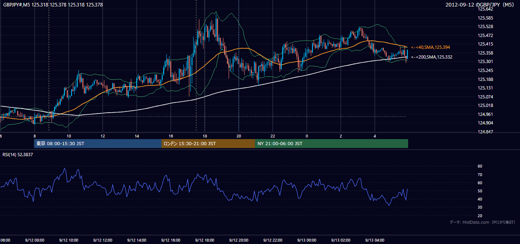Click the 9/13 00:00 date label
The height and width of the screenshot is (244, 520).
pyautogui.click(x=307, y=240)
